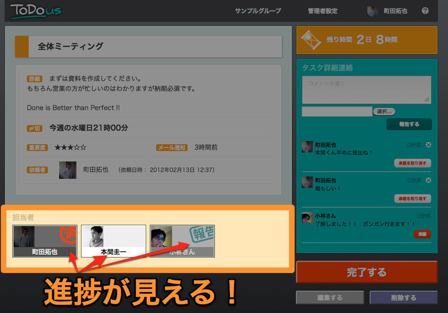
Task: Click 承認を取り消す under 本間くん早めに提出ね comment
Action: click(x=412, y=163)
